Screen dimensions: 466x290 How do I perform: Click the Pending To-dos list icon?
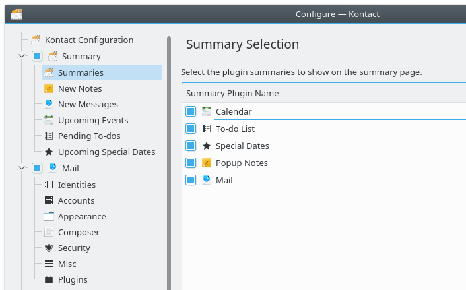[x=49, y=136]
